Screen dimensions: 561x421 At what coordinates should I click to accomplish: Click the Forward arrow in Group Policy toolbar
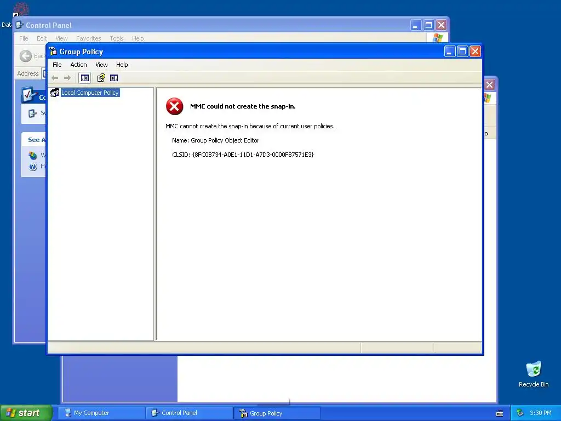tap(67, 78)
